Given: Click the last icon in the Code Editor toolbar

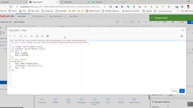Looking at the screenshot, I should pyautogui.click(x=48, y=36).
